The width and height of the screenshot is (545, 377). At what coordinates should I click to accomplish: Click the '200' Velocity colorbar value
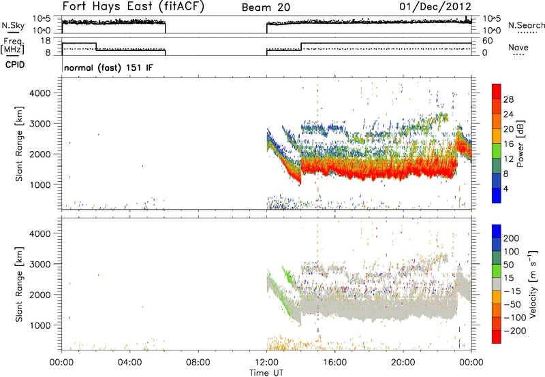tap(512, 238)
